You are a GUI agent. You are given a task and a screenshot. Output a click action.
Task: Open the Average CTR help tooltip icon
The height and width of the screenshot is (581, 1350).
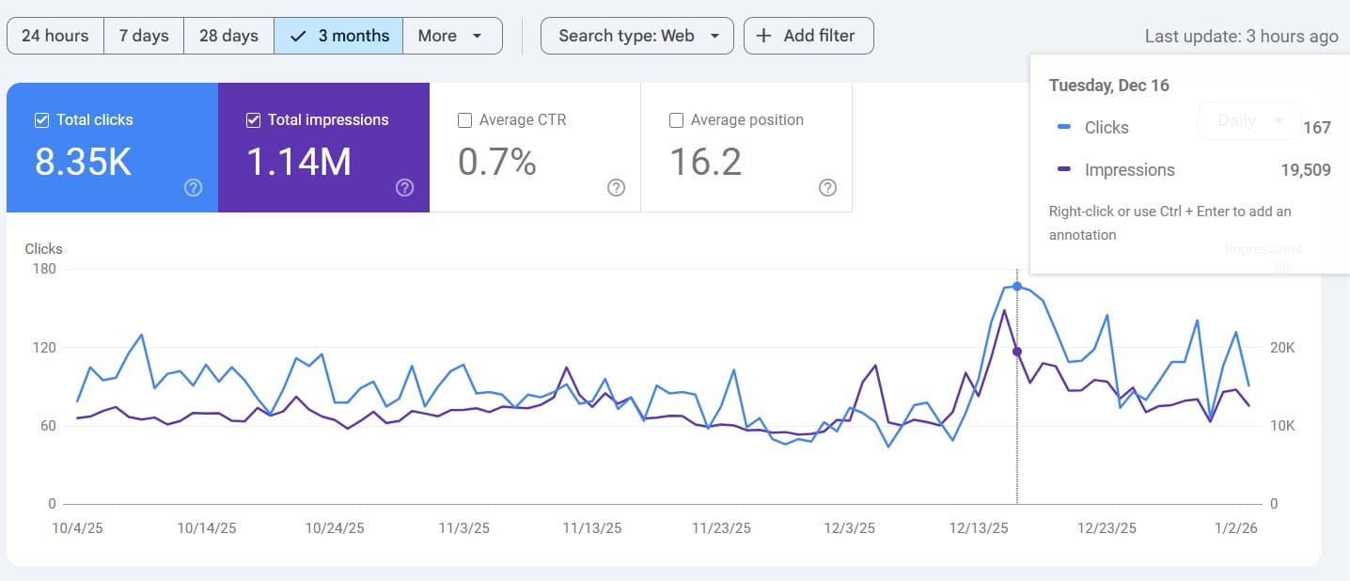click(616, 188)
